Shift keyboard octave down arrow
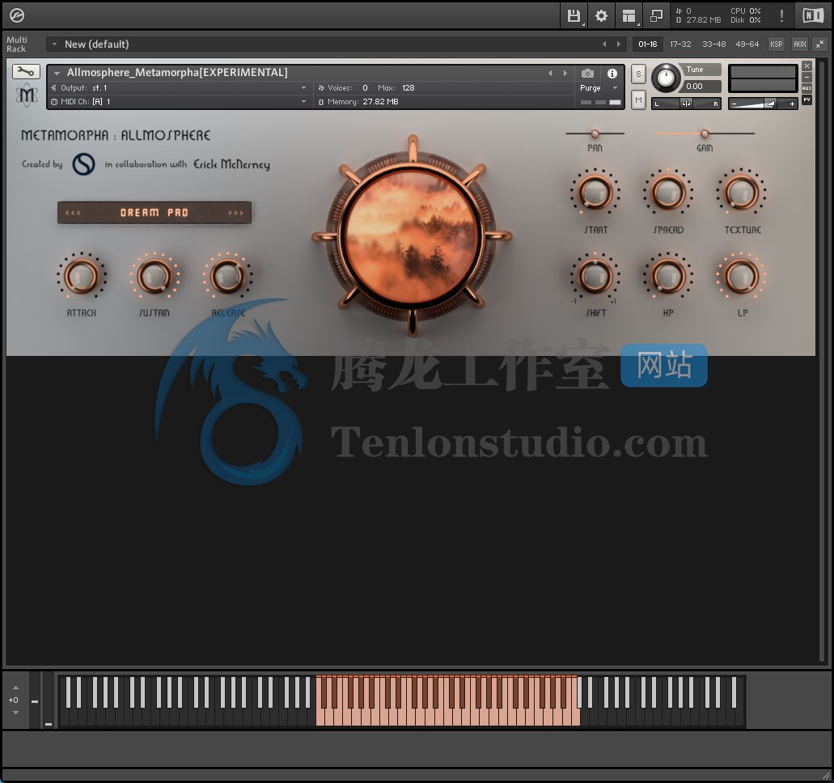 click(15, 713)
